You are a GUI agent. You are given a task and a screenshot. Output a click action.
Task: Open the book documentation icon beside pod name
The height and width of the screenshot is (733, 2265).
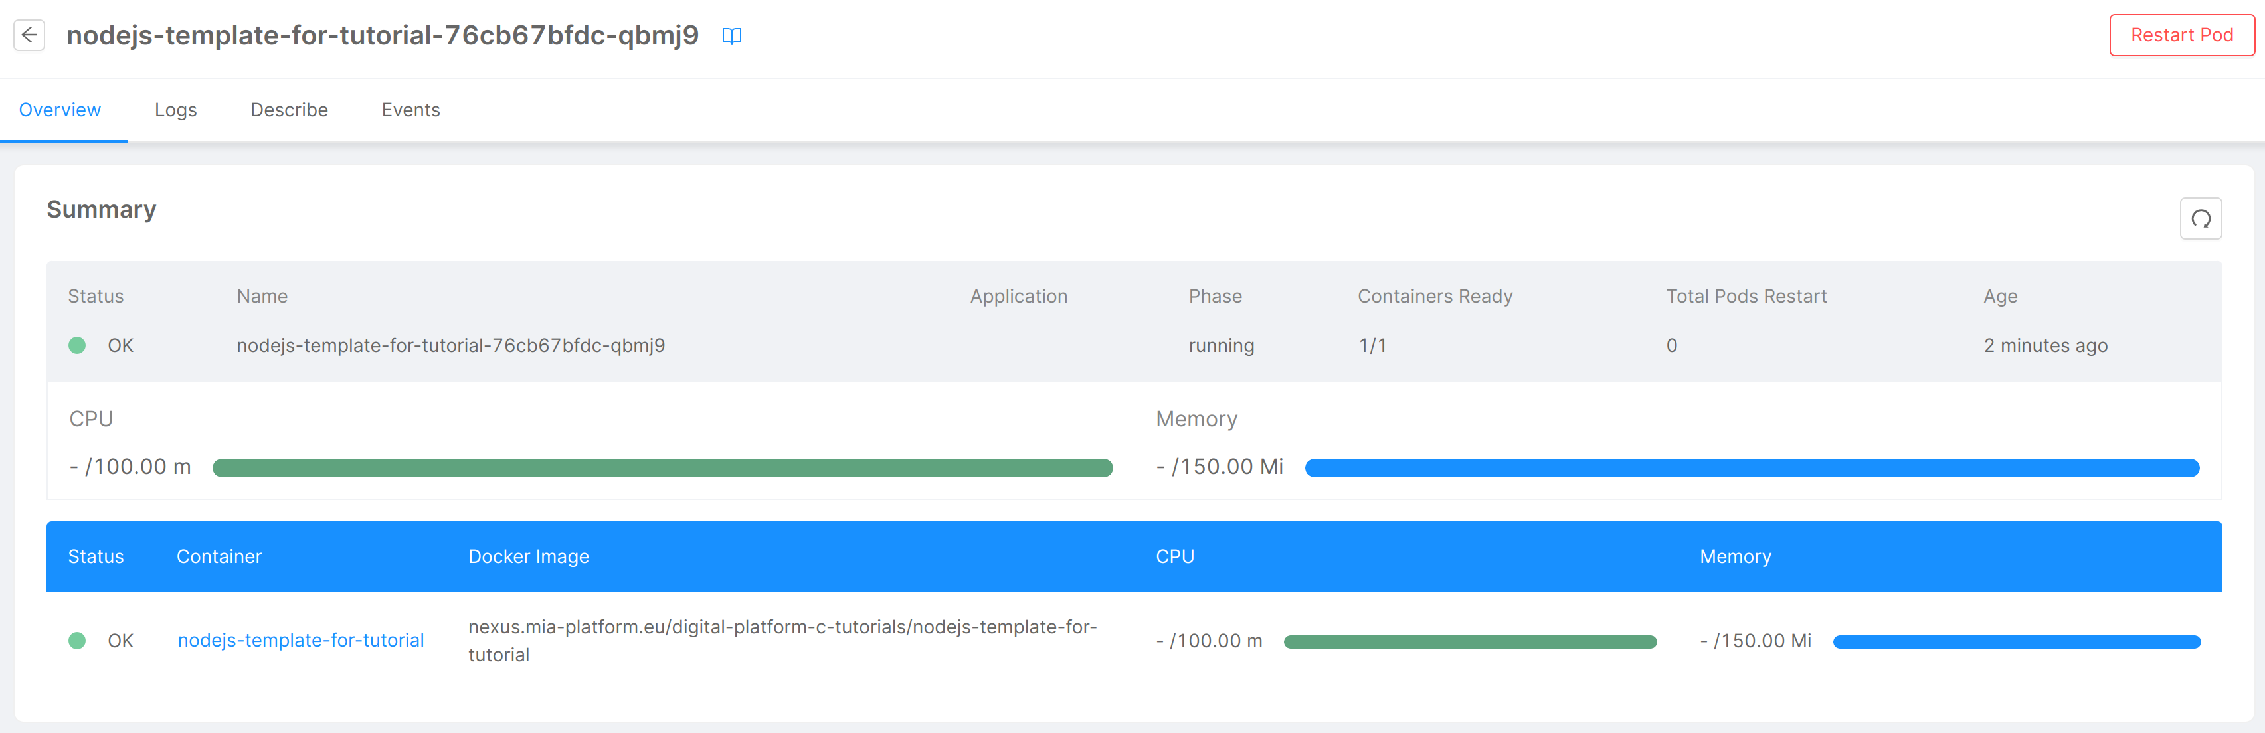(731, 36)
